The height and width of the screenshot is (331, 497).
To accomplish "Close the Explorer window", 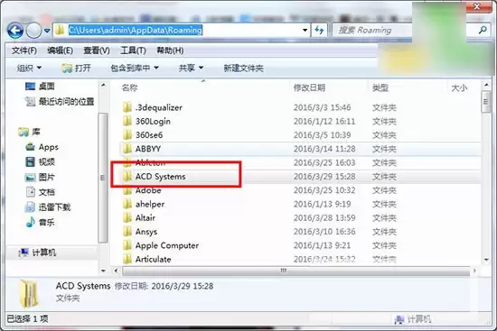I will point(477,6).
